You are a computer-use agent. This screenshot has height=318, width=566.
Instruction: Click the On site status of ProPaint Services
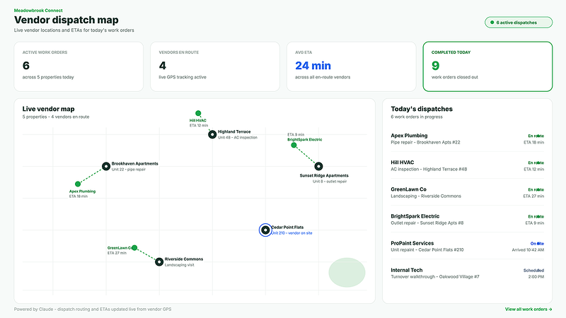[x=537, y=244]
